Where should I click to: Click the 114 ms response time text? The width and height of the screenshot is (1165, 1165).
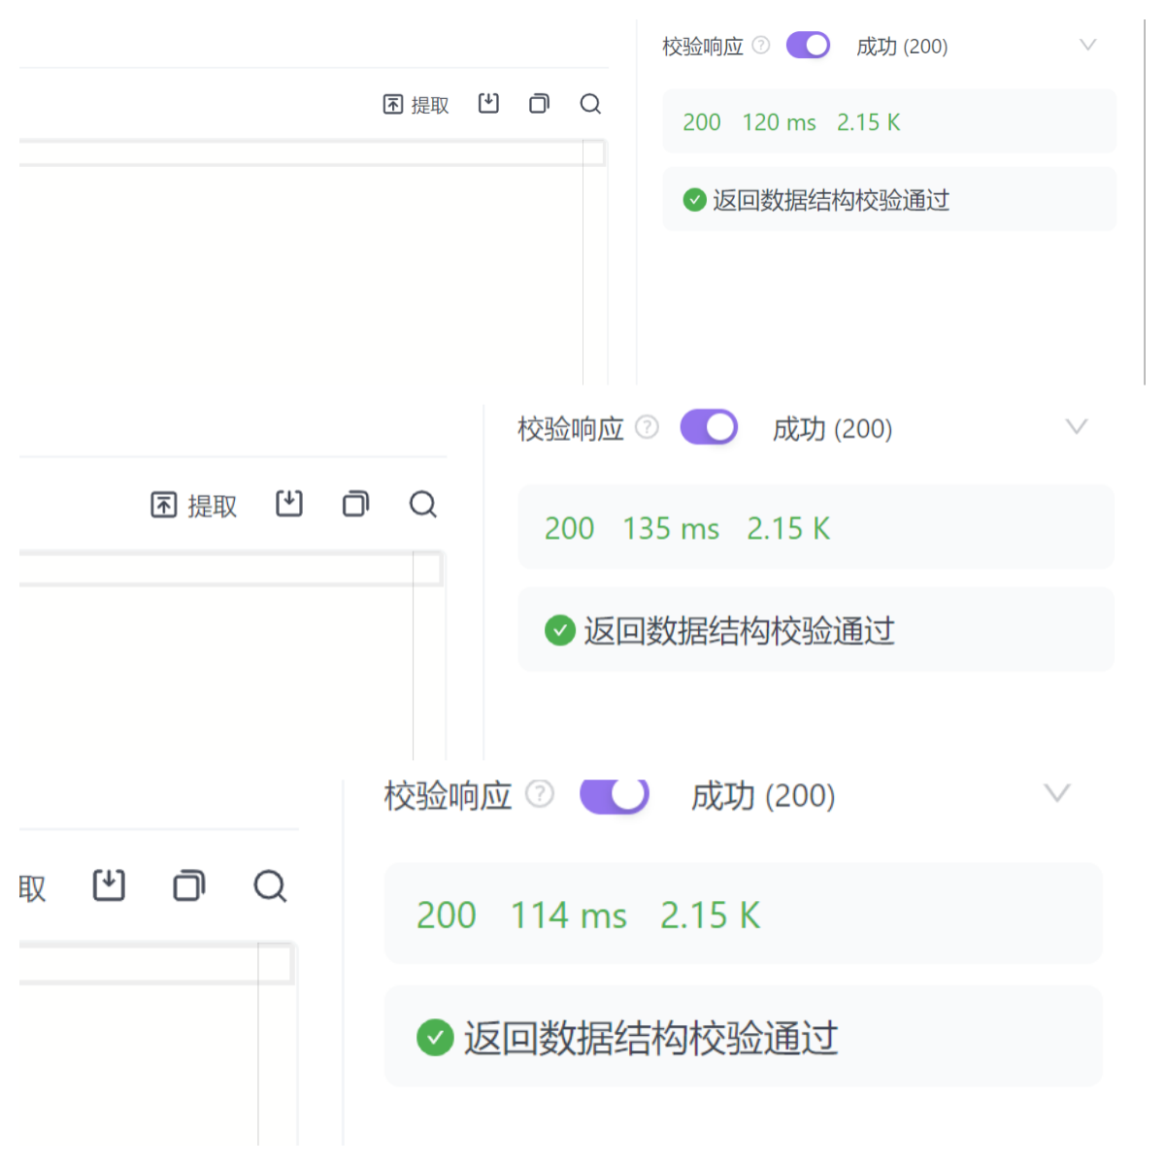pos(569,915)
